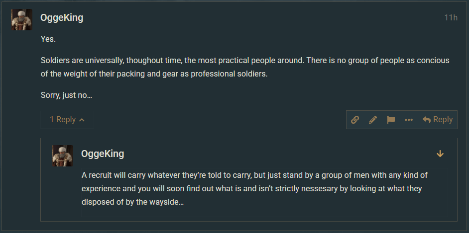Open more actions ellipsis menu
The width and height of the screenshot is (469, 233).
409,120
